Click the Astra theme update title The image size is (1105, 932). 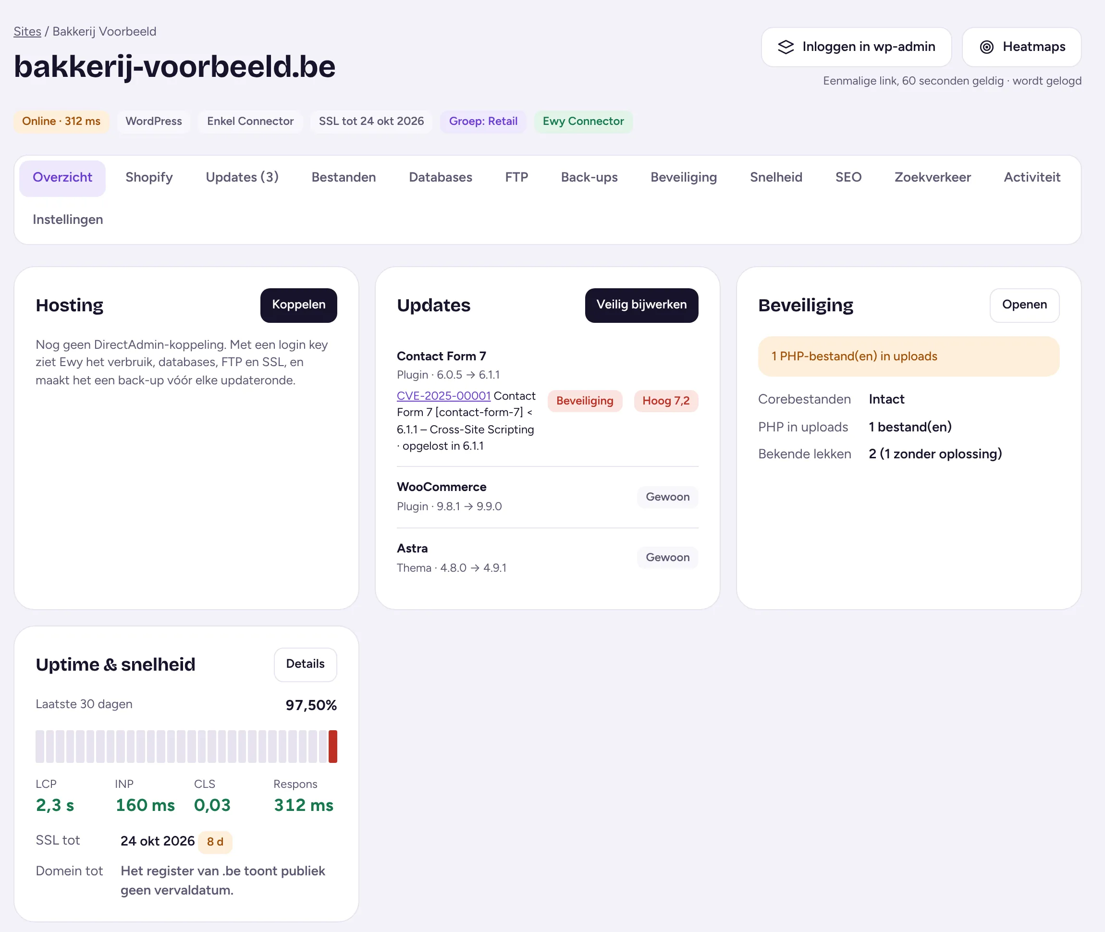pos(412,549)
